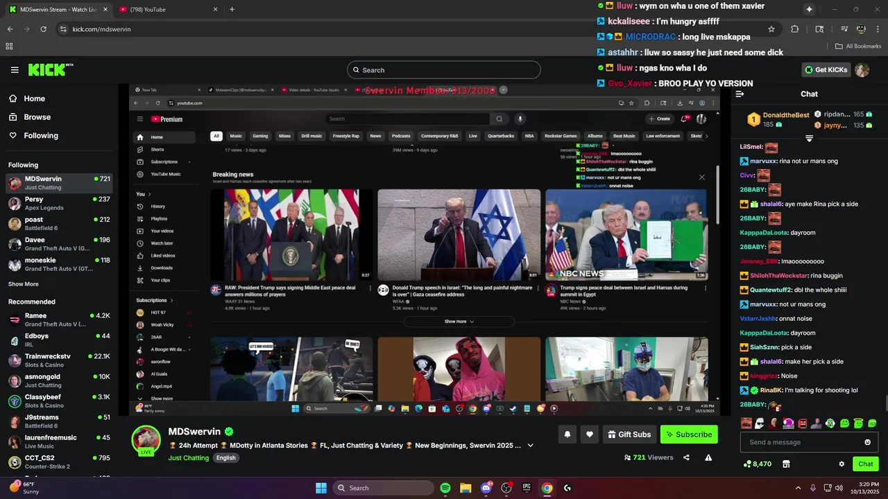Click the Kick search box
888x499 pixels.
tap(444, 70)
